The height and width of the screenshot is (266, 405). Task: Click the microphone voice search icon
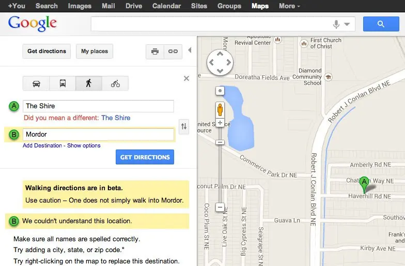click(336, 24)
